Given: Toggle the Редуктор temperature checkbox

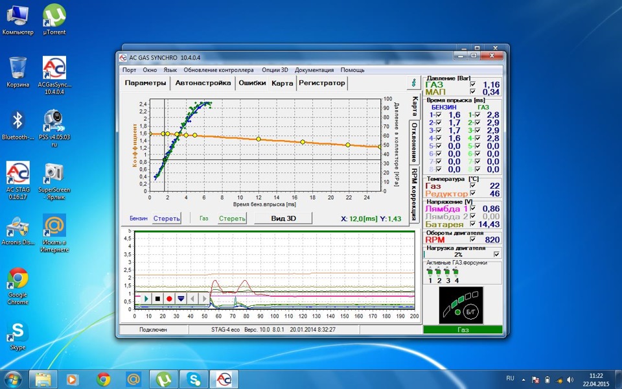Looking at the screenshot, I should tap(472, 193).
